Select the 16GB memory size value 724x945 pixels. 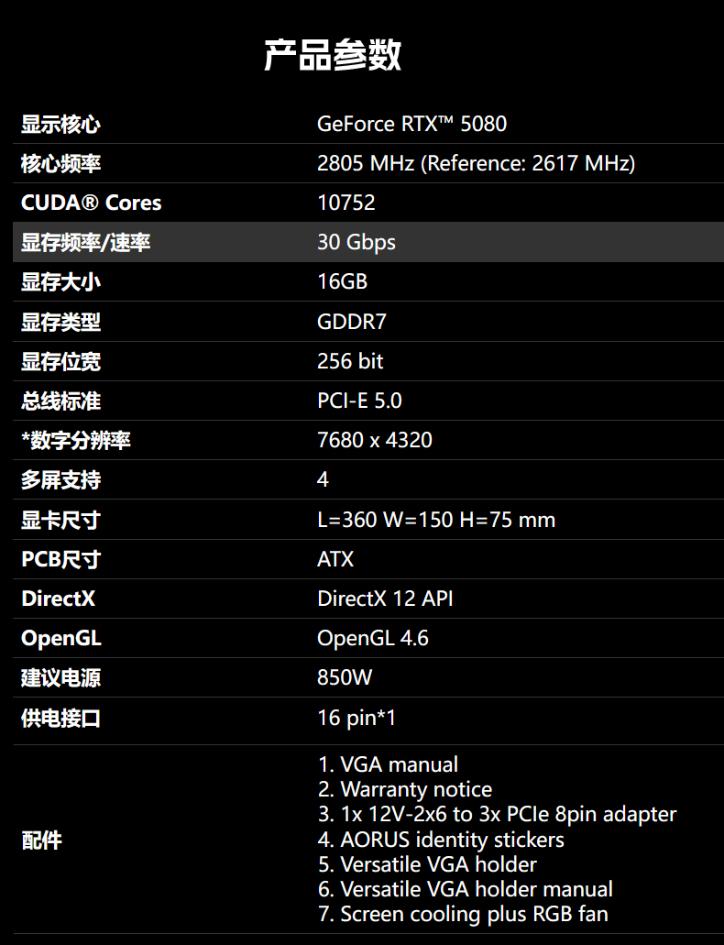[342, 282]
